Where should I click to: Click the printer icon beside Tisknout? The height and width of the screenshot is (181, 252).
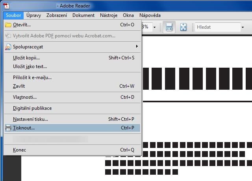click(x=8, y=128)
